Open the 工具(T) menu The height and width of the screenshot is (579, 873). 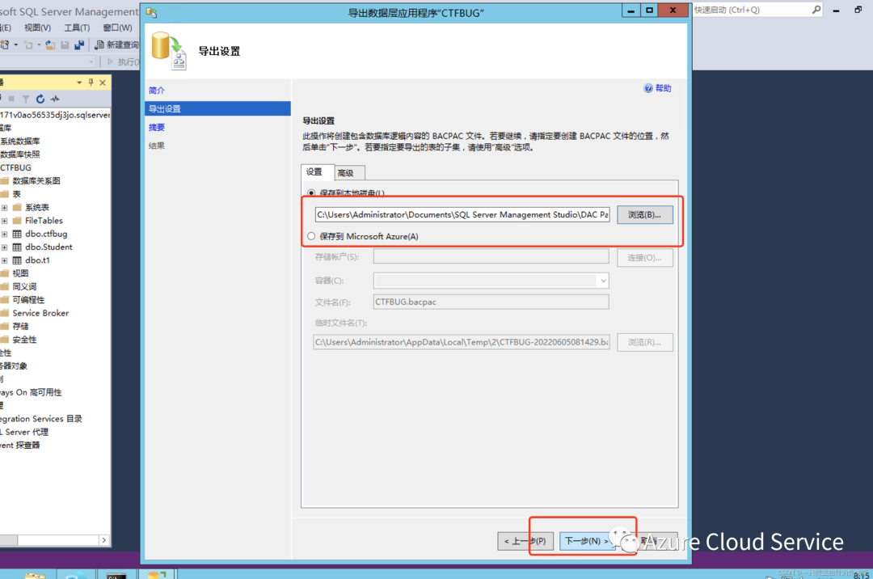[77, 27]
